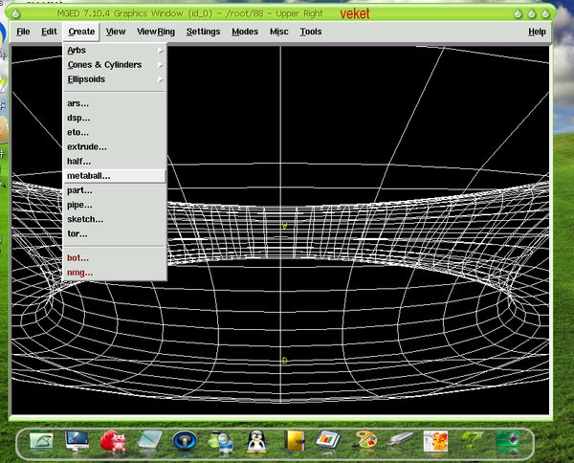574x463 pixels.
Task: Open the ViewRing menu
Action: coord(156,32)
